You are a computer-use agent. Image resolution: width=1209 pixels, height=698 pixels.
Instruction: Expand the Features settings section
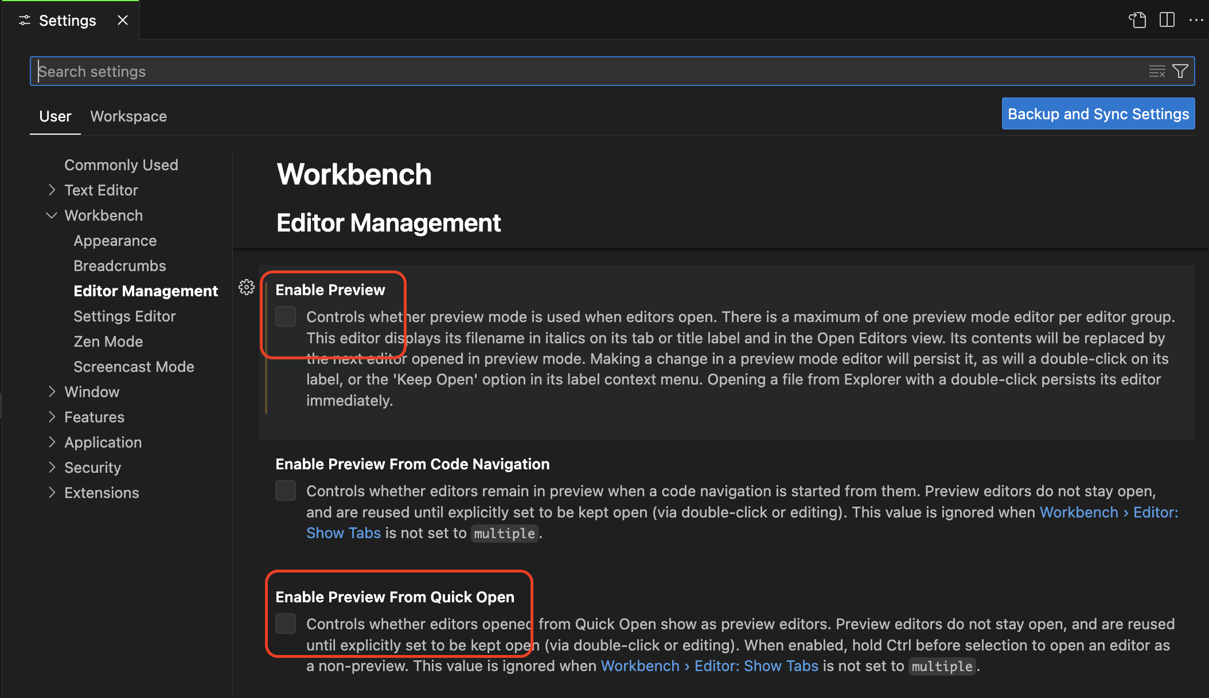tap(52, 417)
